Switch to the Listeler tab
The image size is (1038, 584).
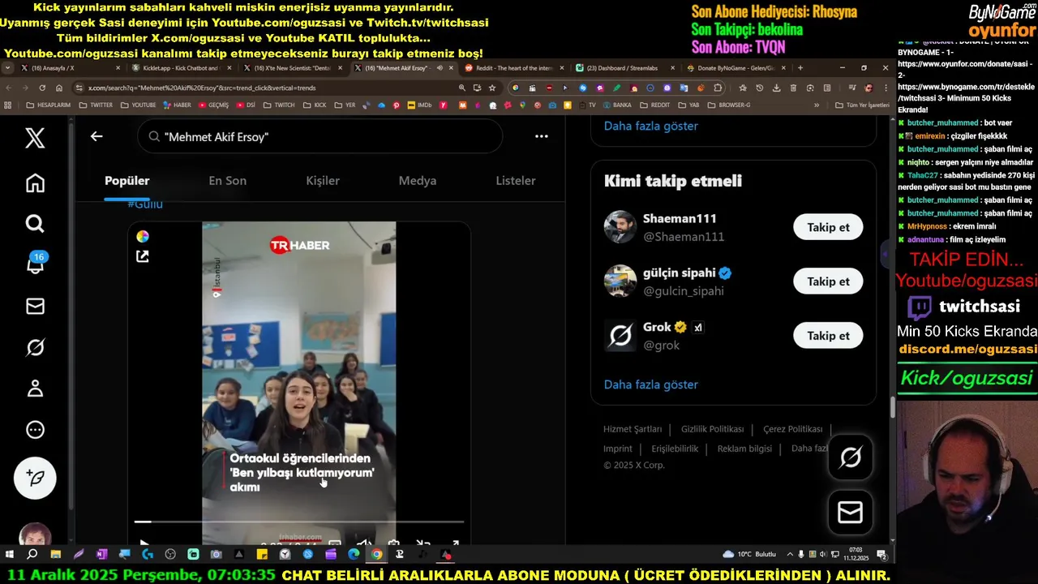click(516, 181)
